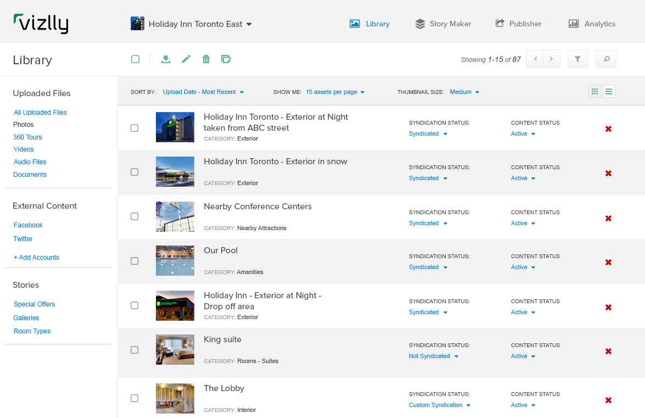
Task: Delete Exterior at Night Drop off area
Action: point(608,308)
